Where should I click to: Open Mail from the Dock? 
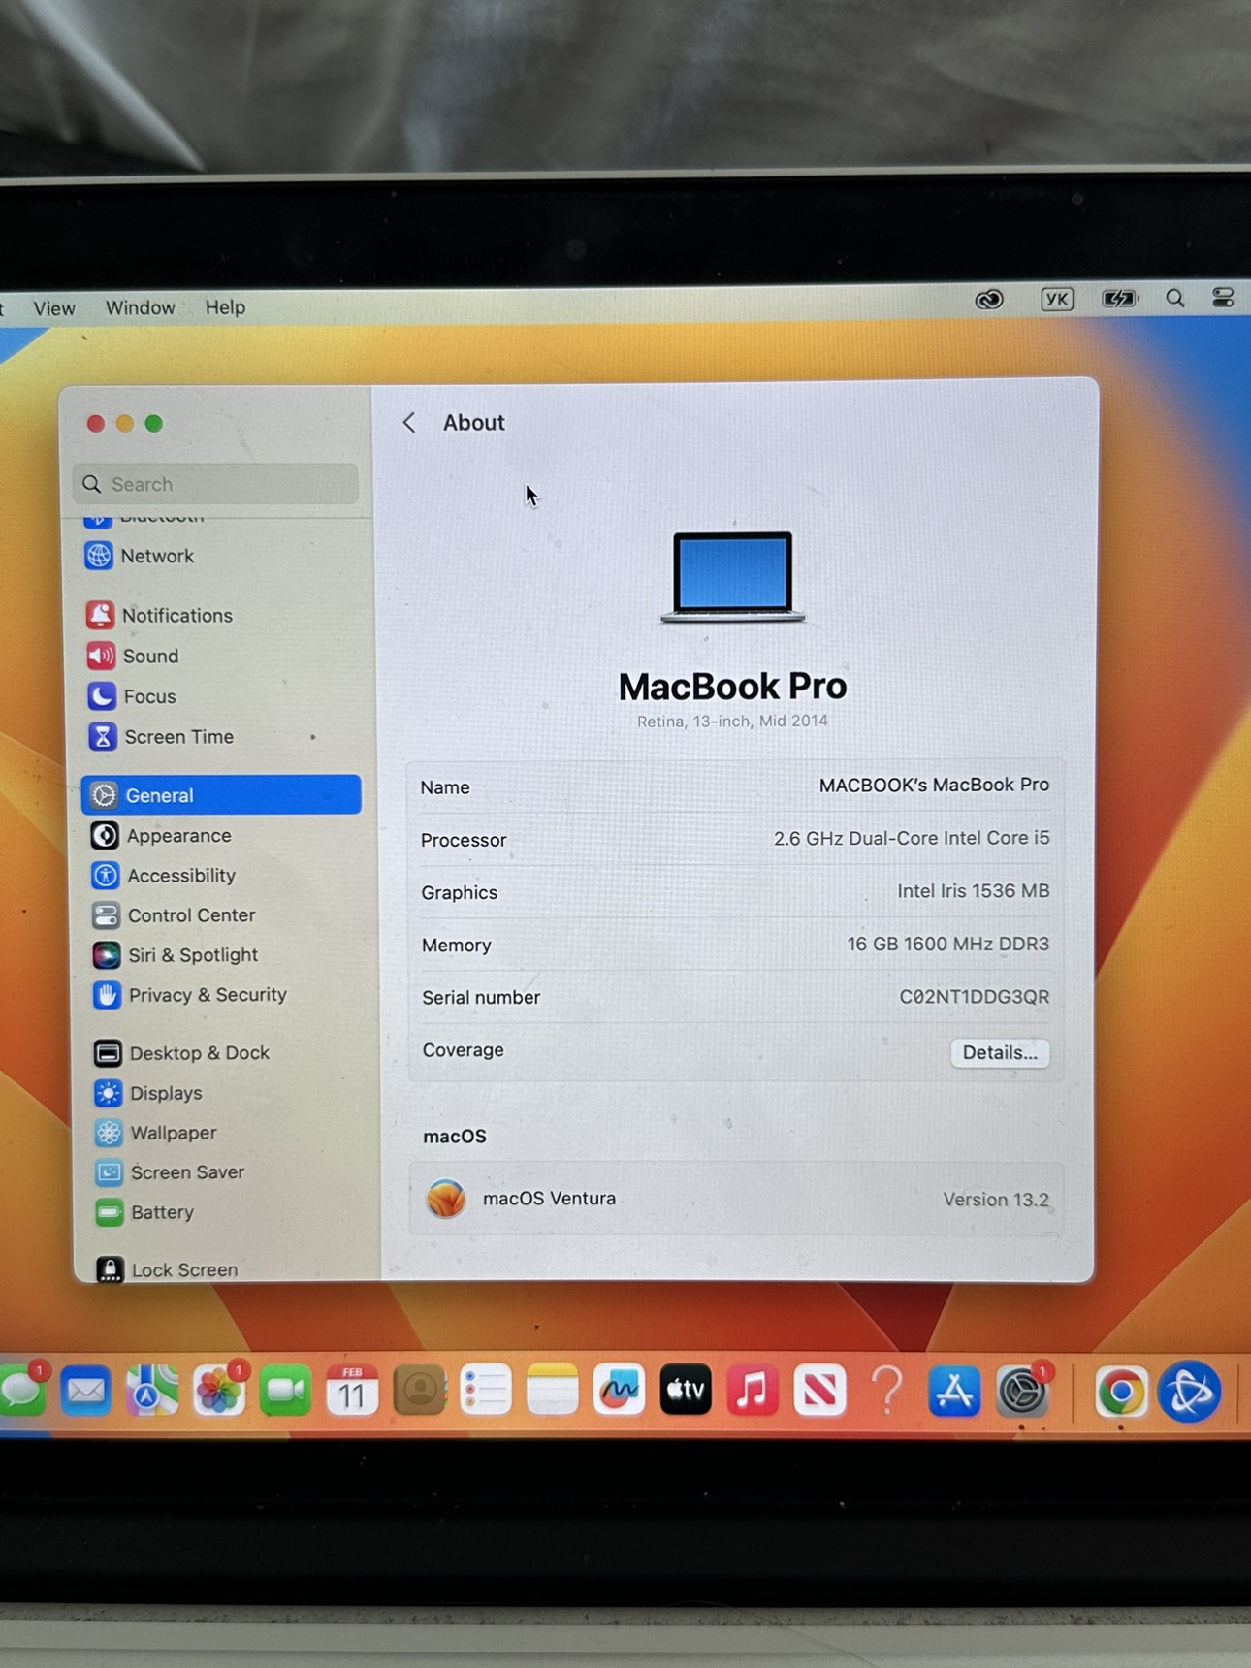[85, 1392]
